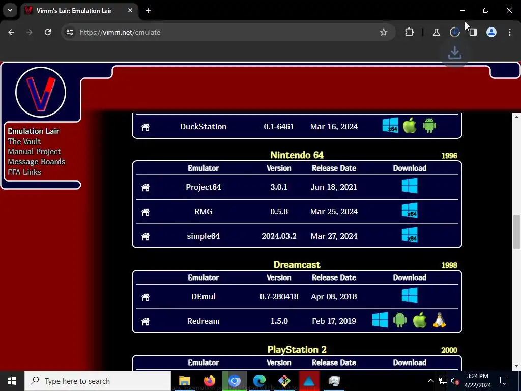Bookmark this page with the star icon
The image size is (521, 391).
384,32
